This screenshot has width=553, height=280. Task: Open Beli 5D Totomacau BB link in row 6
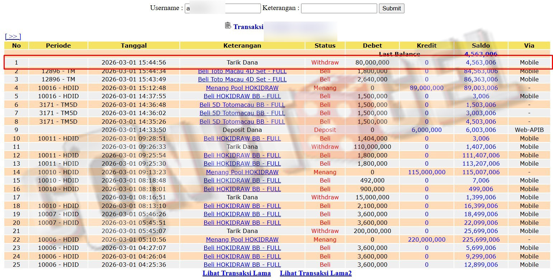pyautogui.click(x=242, y=105)
